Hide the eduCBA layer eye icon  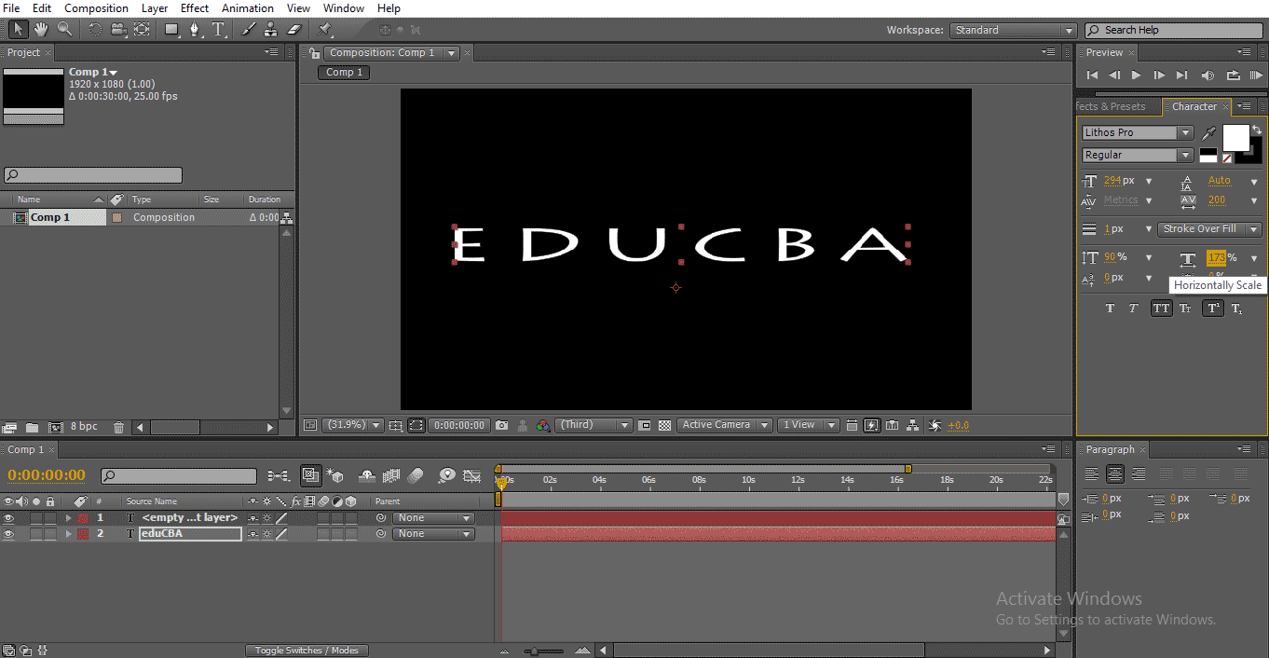click(9, 534)
